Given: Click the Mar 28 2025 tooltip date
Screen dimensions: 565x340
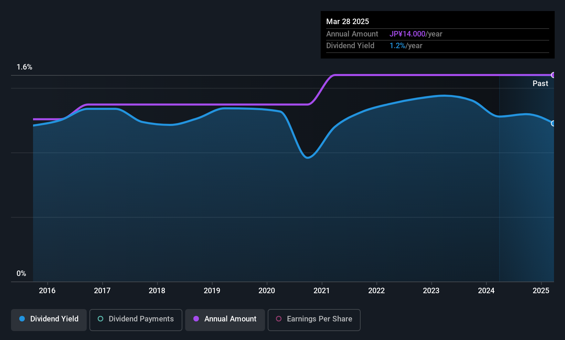Looking at the screenshot, I should point(348,21).
